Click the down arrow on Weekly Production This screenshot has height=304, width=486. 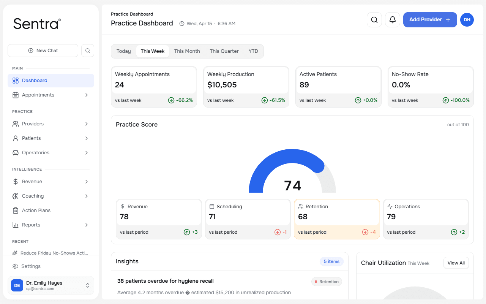(x=265, y=100)
